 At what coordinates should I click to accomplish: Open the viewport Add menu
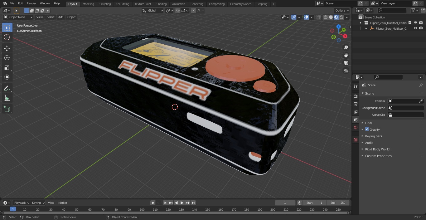(61, 17)
